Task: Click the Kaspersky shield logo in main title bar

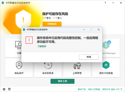Action: pos(3,3)
